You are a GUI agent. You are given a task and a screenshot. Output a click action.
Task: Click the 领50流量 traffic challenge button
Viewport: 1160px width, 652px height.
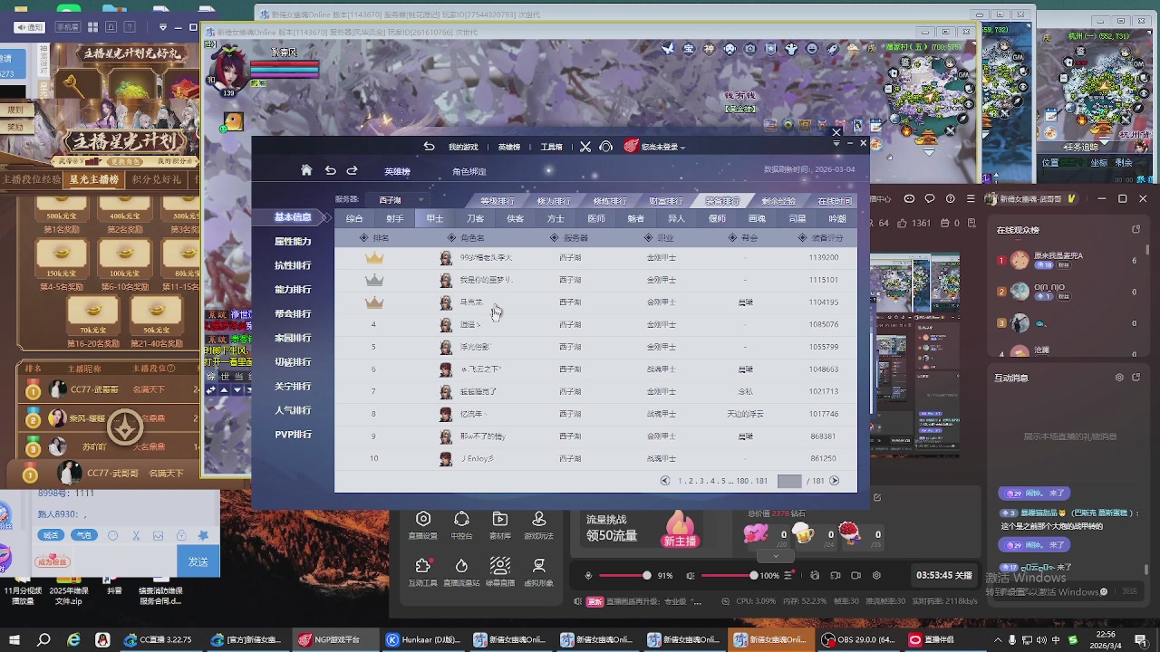pos(612,536)
